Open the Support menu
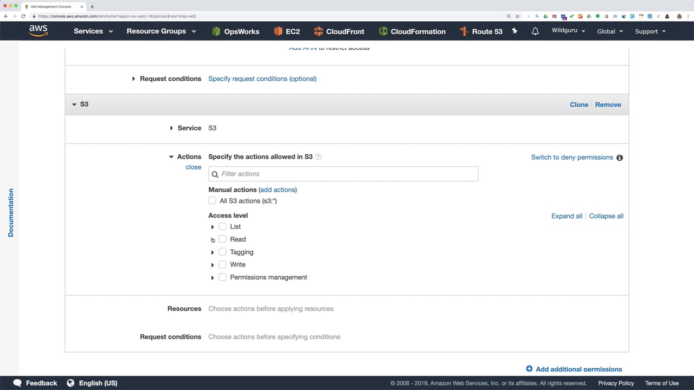Screen dimensions: 694x390 point(650,31)
